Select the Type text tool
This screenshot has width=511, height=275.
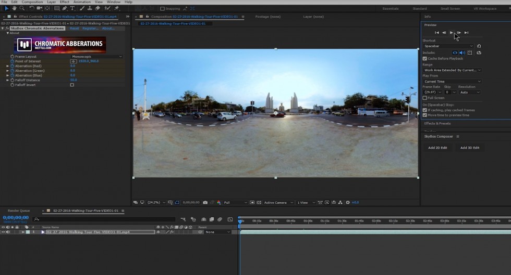[x=72, y=8]
